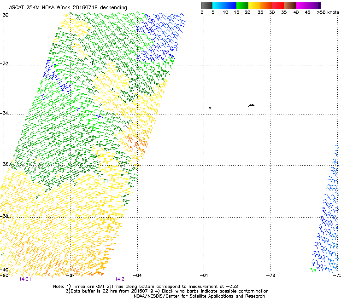The height and width of the screenshot is (299, 341).
Task: Click the black contaminated wind barb near -32 latitude
Action: [x=92, y=62]
